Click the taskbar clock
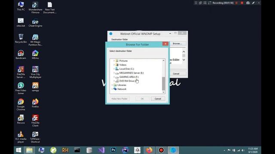 point(253,150)
